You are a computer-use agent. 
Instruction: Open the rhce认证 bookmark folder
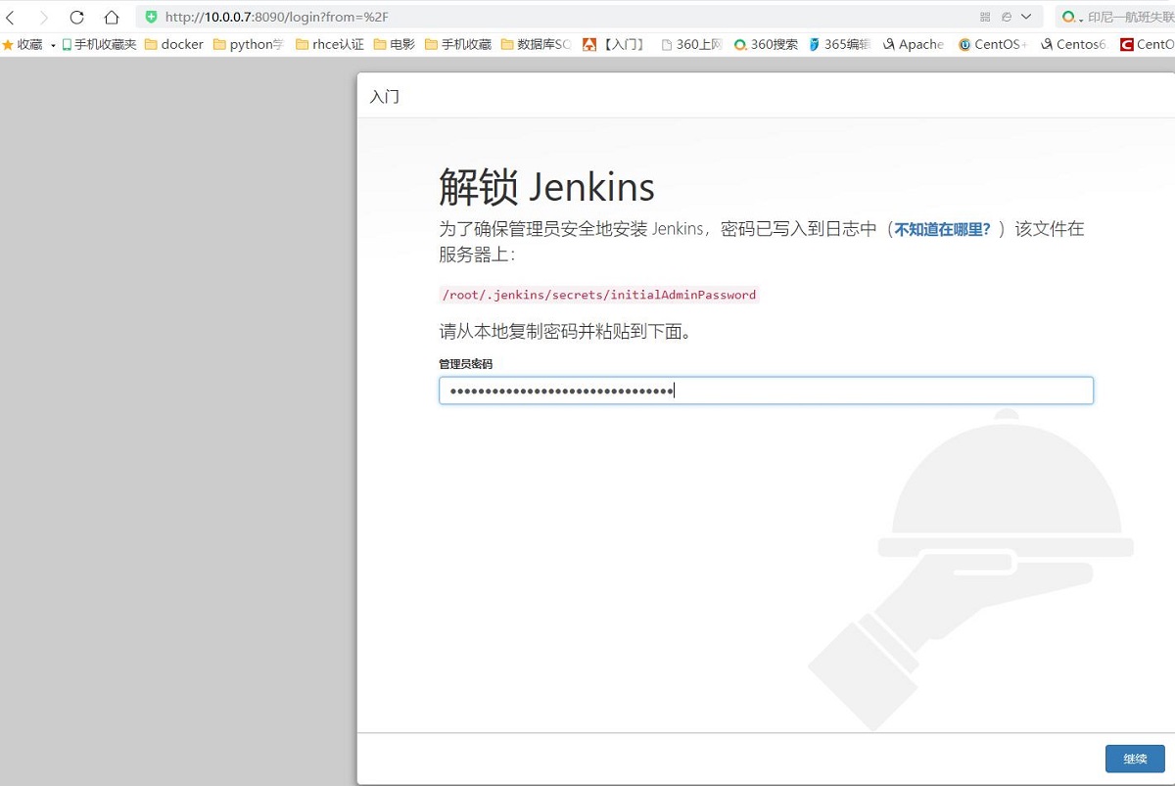click(330, 44)
